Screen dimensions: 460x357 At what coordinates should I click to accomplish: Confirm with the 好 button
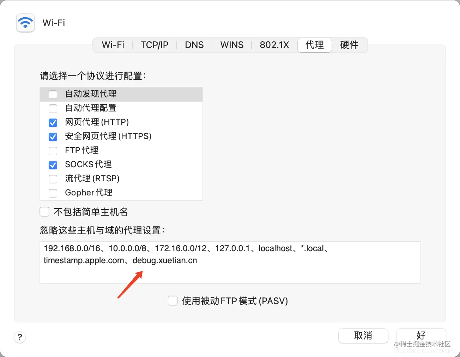coord(421,335)
